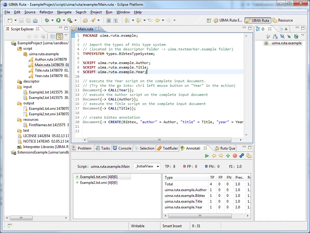The width and height of the screenshot is (310, 233).
Task: Click the add test document plus icon
Action: [228, 156]
